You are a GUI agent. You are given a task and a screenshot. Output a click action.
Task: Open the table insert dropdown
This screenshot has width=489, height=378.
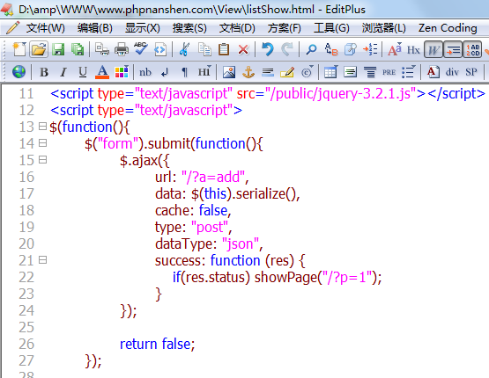[x=331, y=72]
